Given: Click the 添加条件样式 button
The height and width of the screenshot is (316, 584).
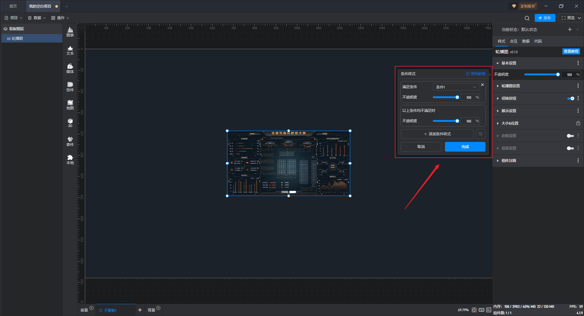Looking at the screenshot, I should click(x=437, y=134).
